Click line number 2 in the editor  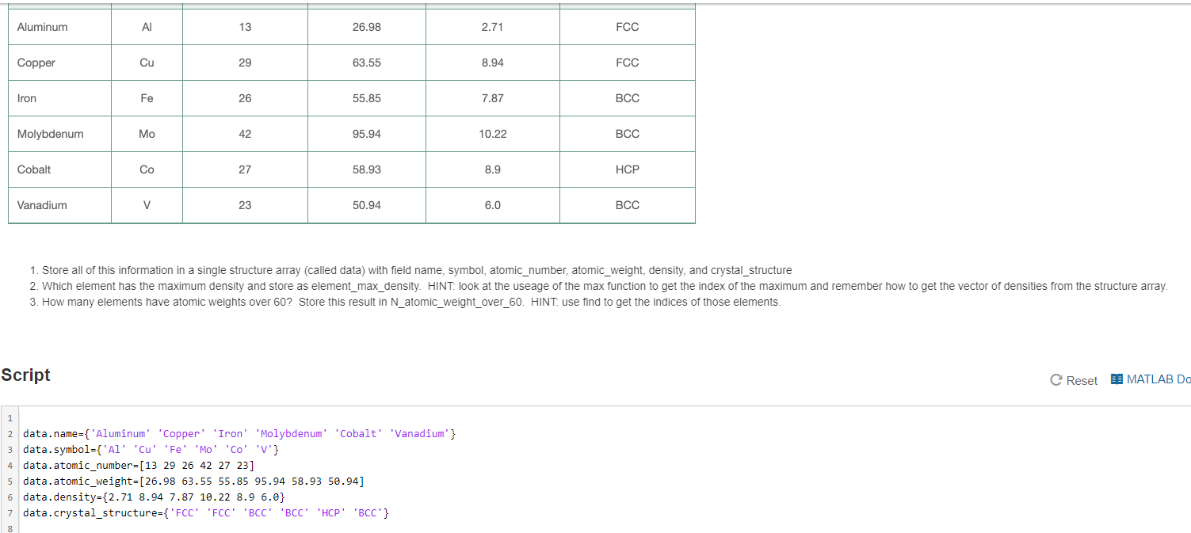click(x=9, y=433)
